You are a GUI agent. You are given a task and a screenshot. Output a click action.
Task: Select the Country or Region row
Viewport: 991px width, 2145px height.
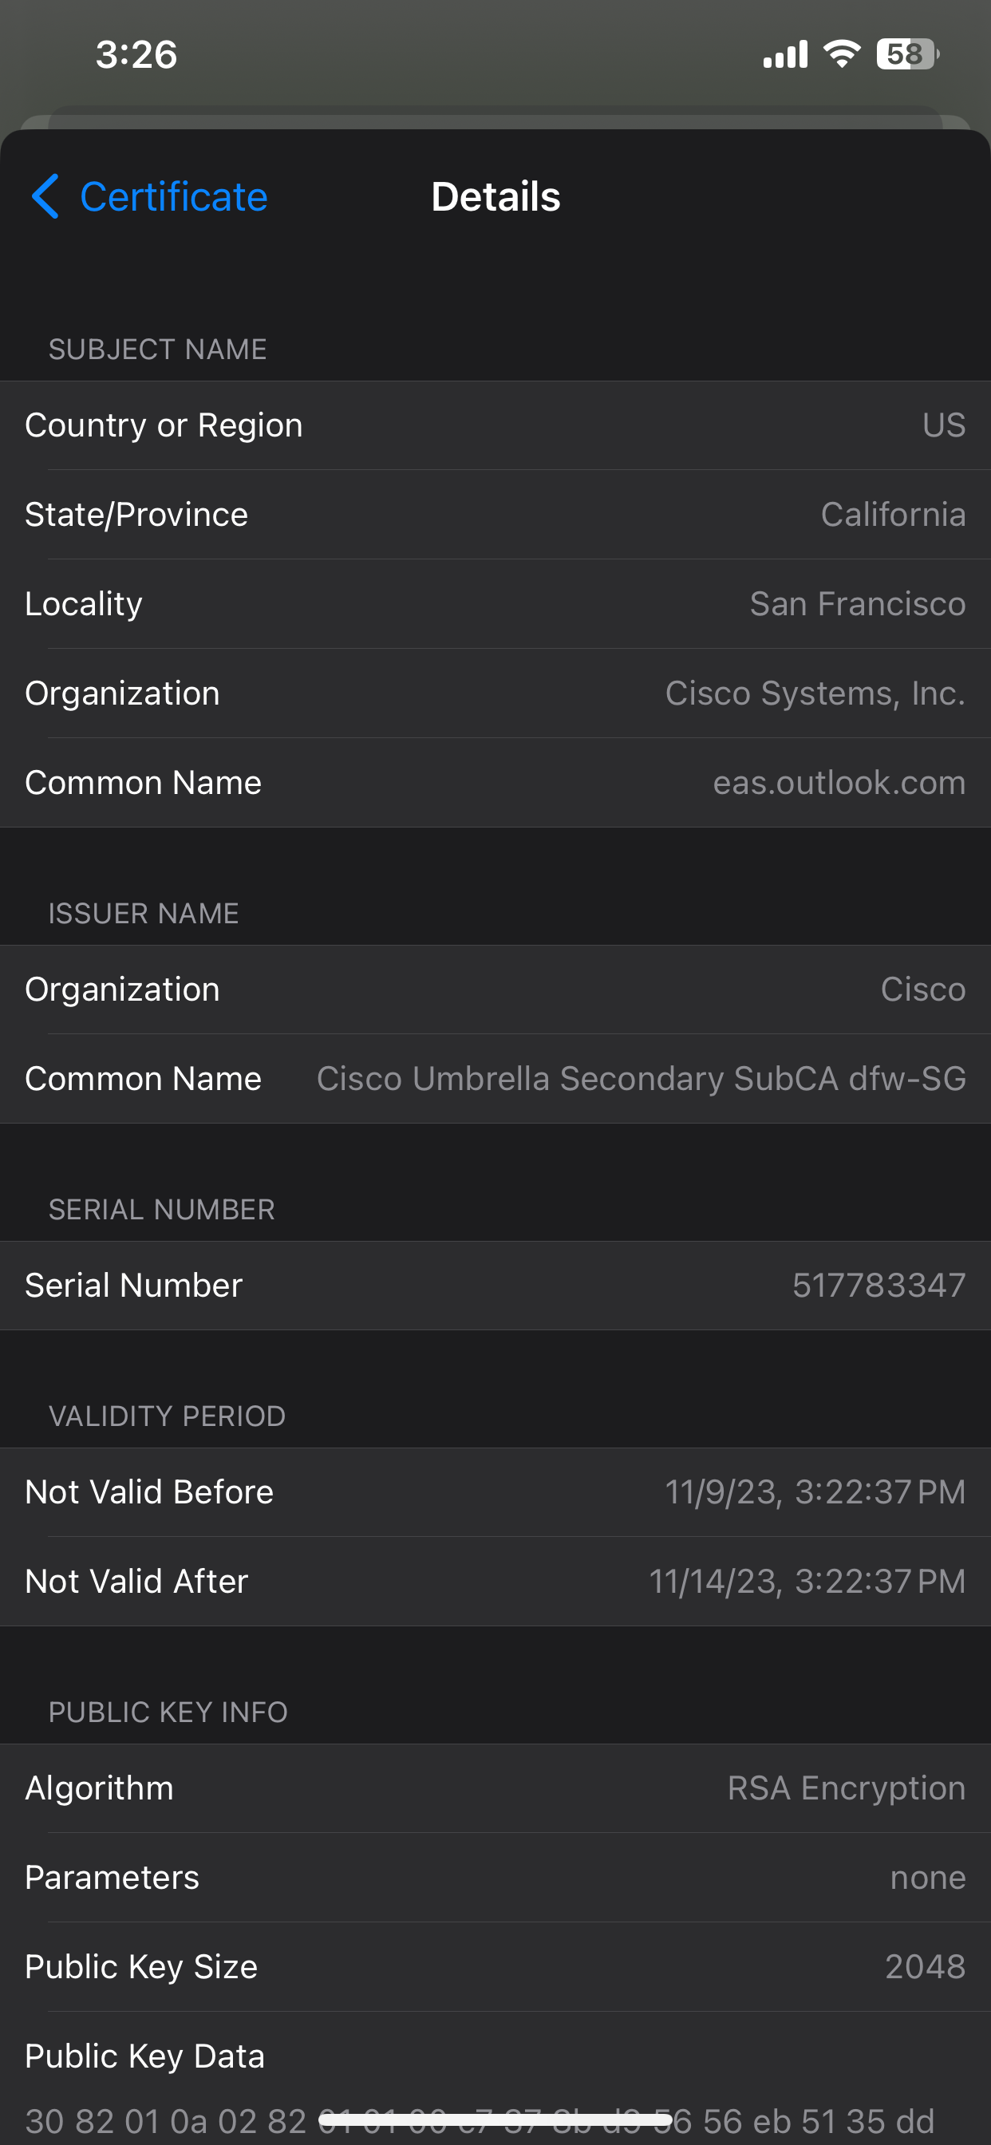pyautogui.click(x=495, y=425)
